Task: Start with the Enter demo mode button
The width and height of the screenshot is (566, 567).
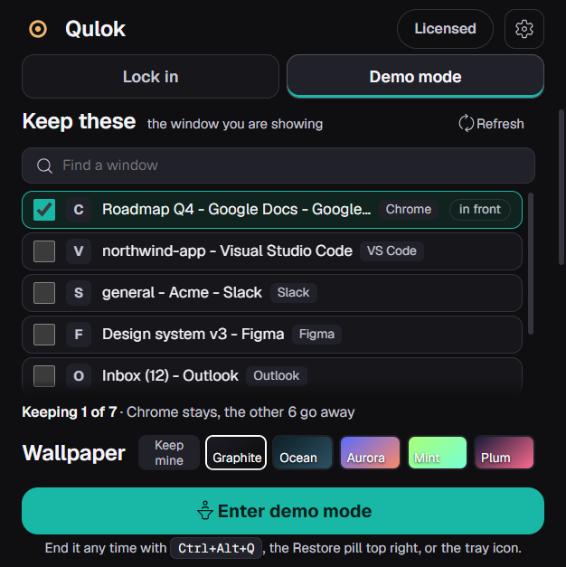Action: point(283,511)
